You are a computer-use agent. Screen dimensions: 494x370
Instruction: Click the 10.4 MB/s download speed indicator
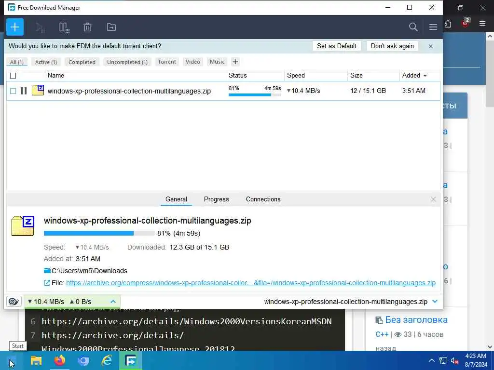click(46, 302)
